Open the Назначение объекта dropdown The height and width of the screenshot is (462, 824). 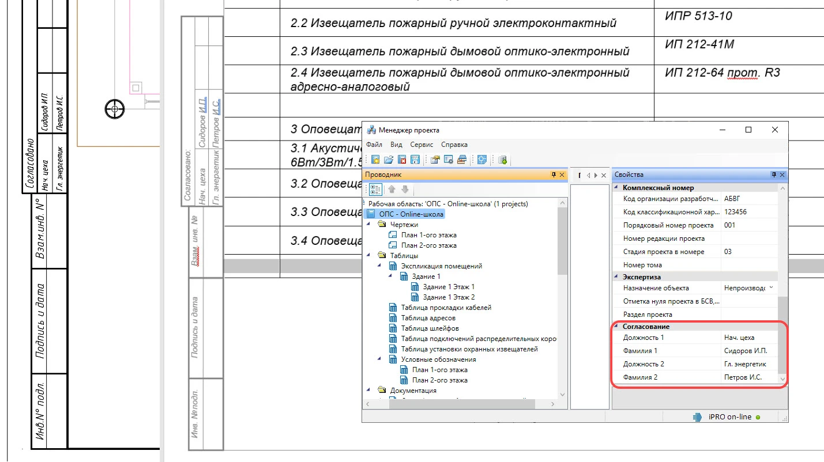[x=771, y=287]
